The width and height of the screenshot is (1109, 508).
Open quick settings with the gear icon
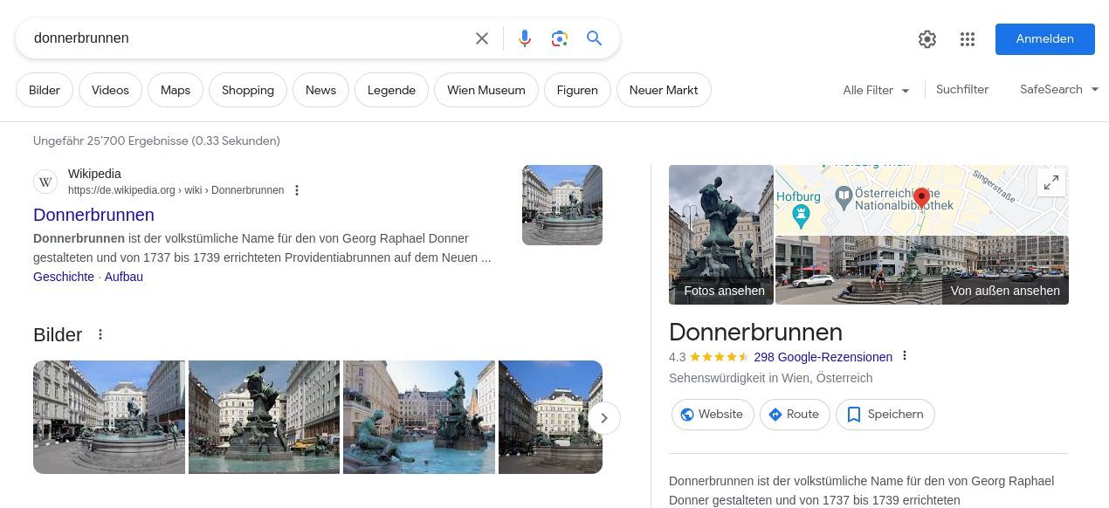[927, 39]
